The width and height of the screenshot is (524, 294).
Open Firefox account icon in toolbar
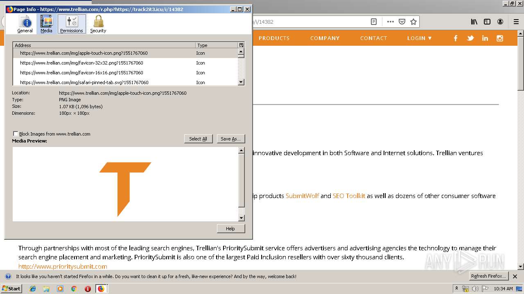click(500, 22)
